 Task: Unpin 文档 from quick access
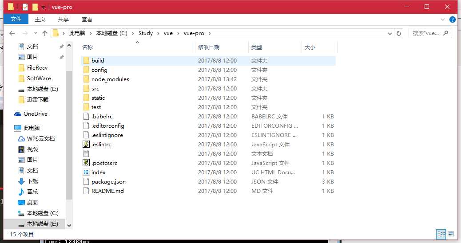(61, 47)
